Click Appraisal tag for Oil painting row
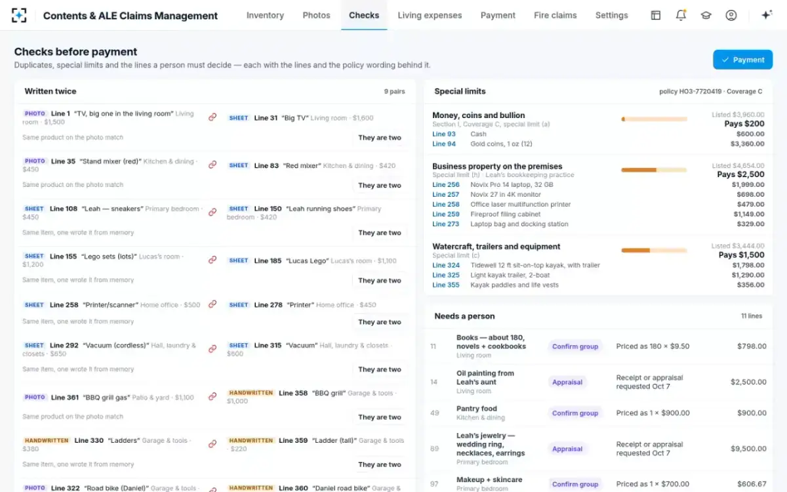The width and height of the screenshot is (787, 492). coord(567,382)
